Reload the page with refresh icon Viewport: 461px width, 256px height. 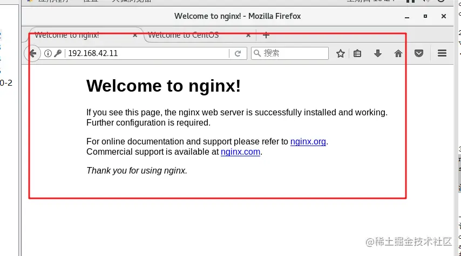tap(238, 53)
